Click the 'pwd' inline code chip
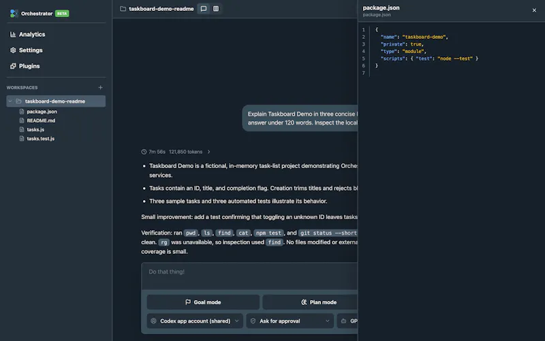The width and height of the screenshot is (545, 341). (191, 233)
